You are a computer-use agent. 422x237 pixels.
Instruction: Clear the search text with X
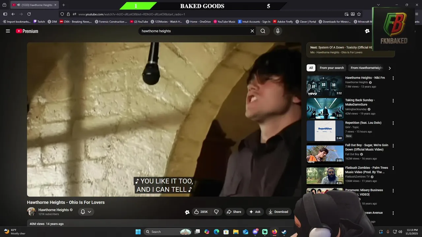point(252,31)
